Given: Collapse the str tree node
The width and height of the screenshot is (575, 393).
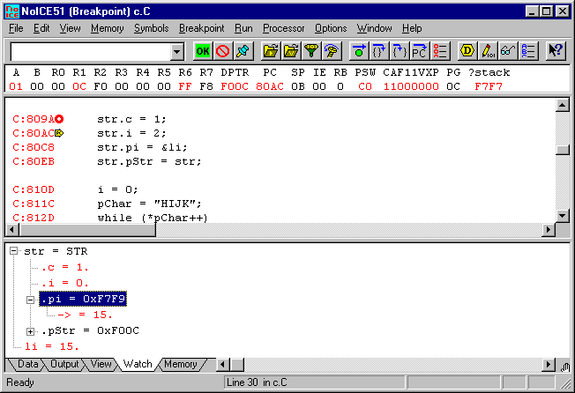Looking at the screenshot, I should tap(13, 251).
